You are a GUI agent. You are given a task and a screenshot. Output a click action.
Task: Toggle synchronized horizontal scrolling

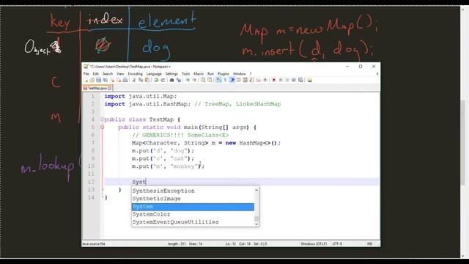210,80
